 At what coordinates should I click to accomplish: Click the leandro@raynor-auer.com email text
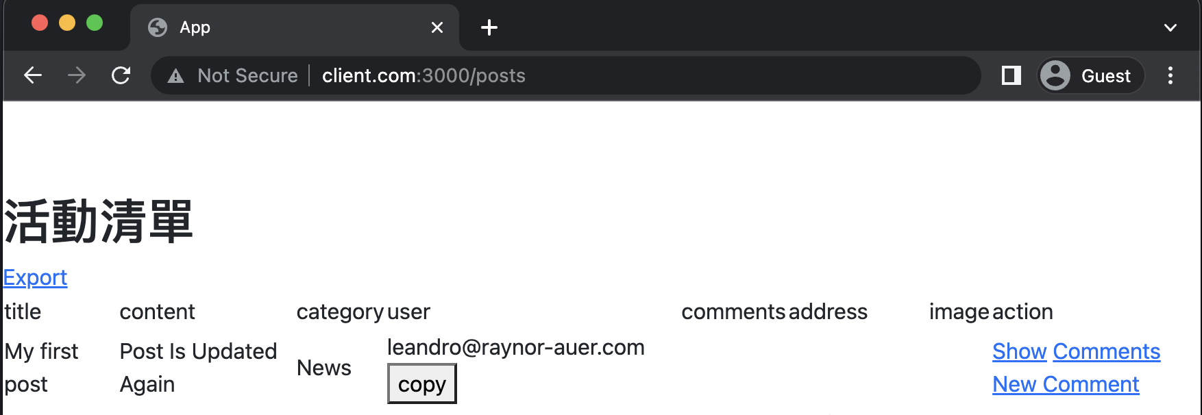515,347
